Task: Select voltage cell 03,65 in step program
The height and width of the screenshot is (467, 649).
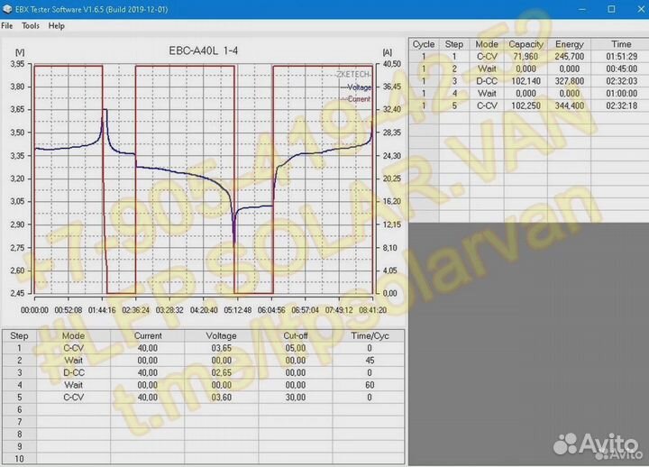Action: 222,348
